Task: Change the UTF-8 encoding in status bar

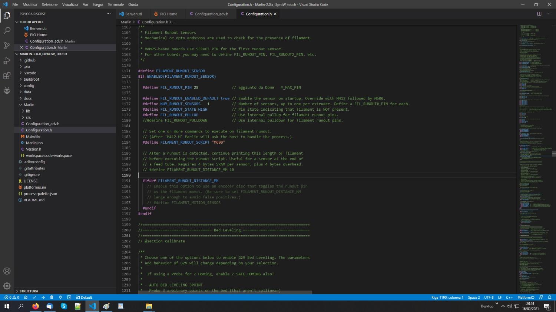Action: (x=489, y=297)
